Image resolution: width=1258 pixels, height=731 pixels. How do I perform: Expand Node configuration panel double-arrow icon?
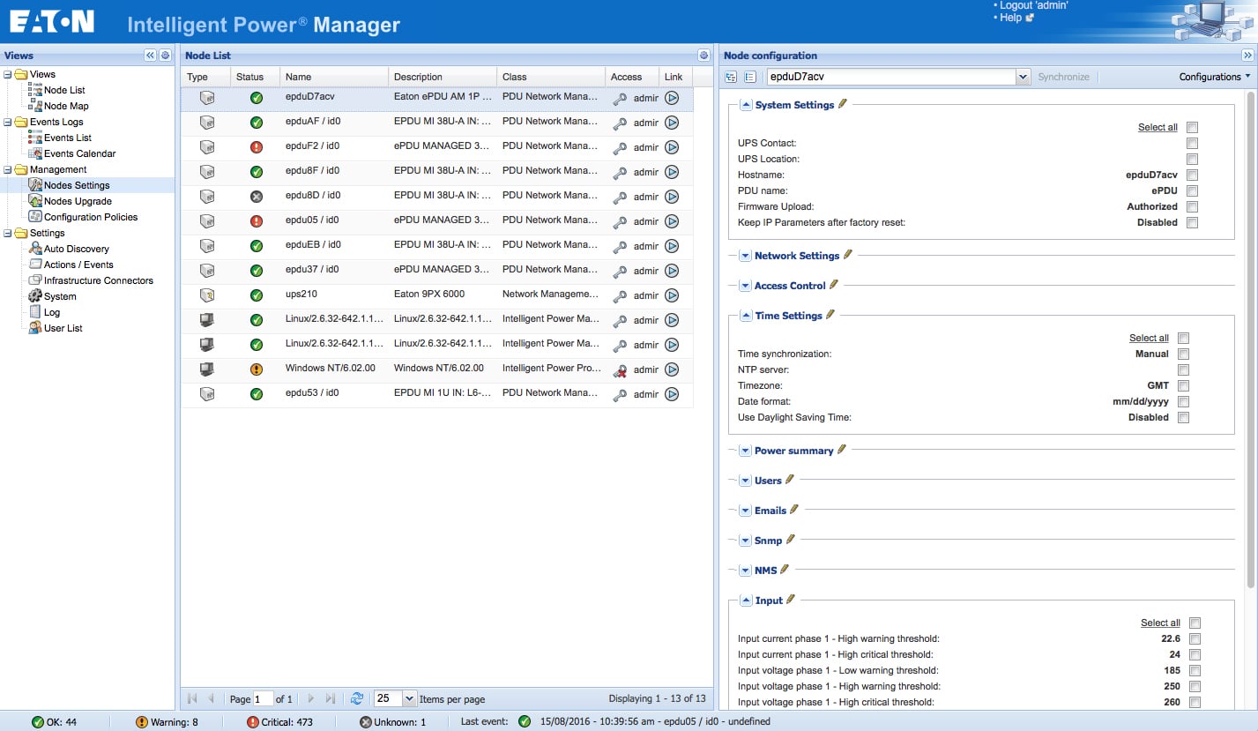(x=1247, y=55)
